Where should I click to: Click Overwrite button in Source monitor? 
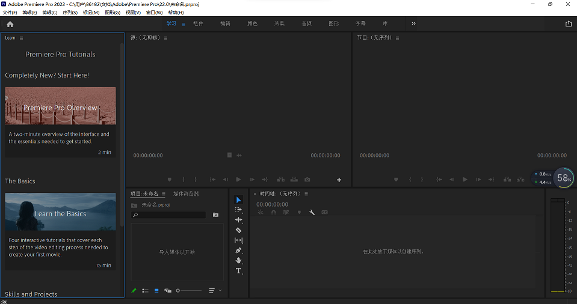coord(294,180)
